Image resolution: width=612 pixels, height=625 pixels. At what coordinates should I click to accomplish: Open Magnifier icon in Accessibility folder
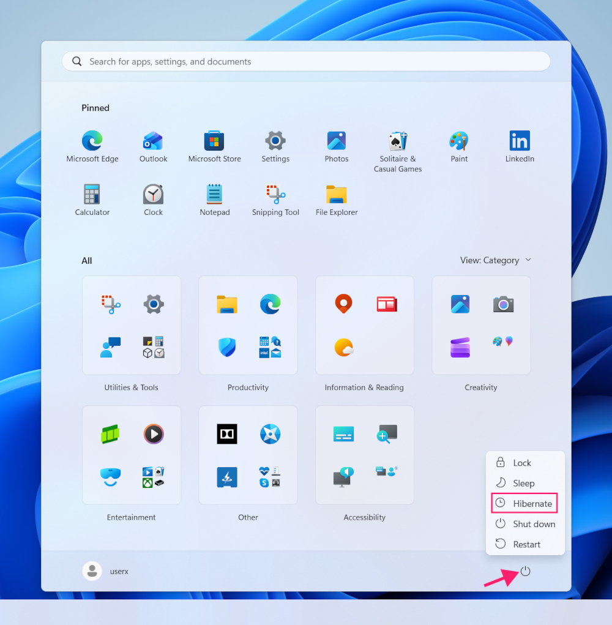tap(387, 434)
